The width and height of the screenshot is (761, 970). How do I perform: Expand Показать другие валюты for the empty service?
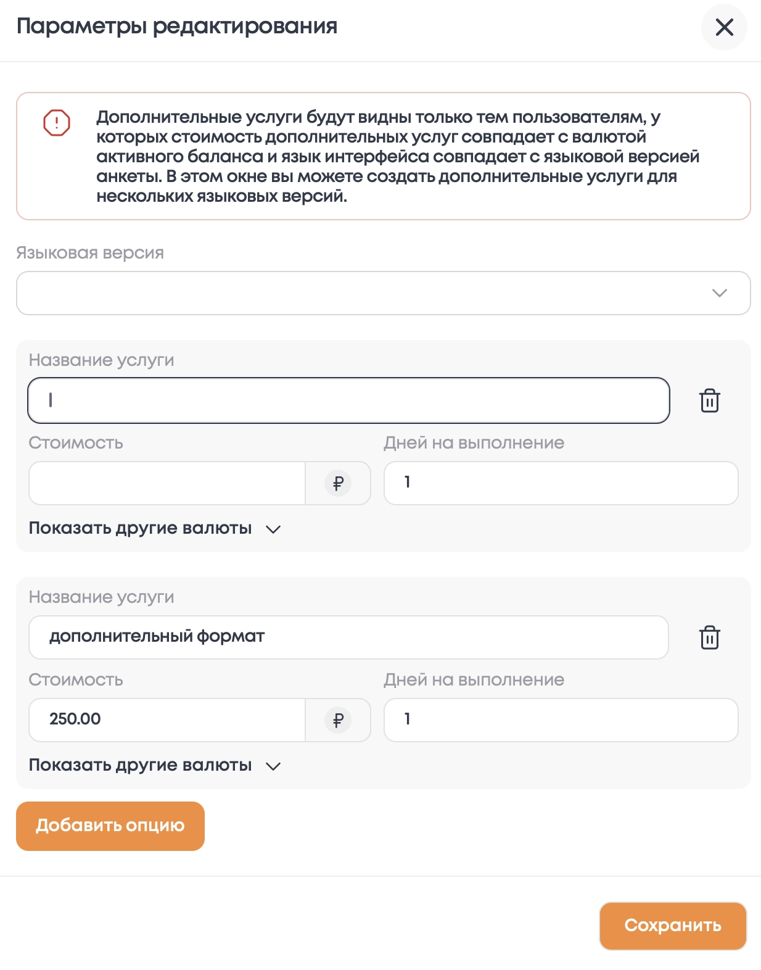point(155,529)
